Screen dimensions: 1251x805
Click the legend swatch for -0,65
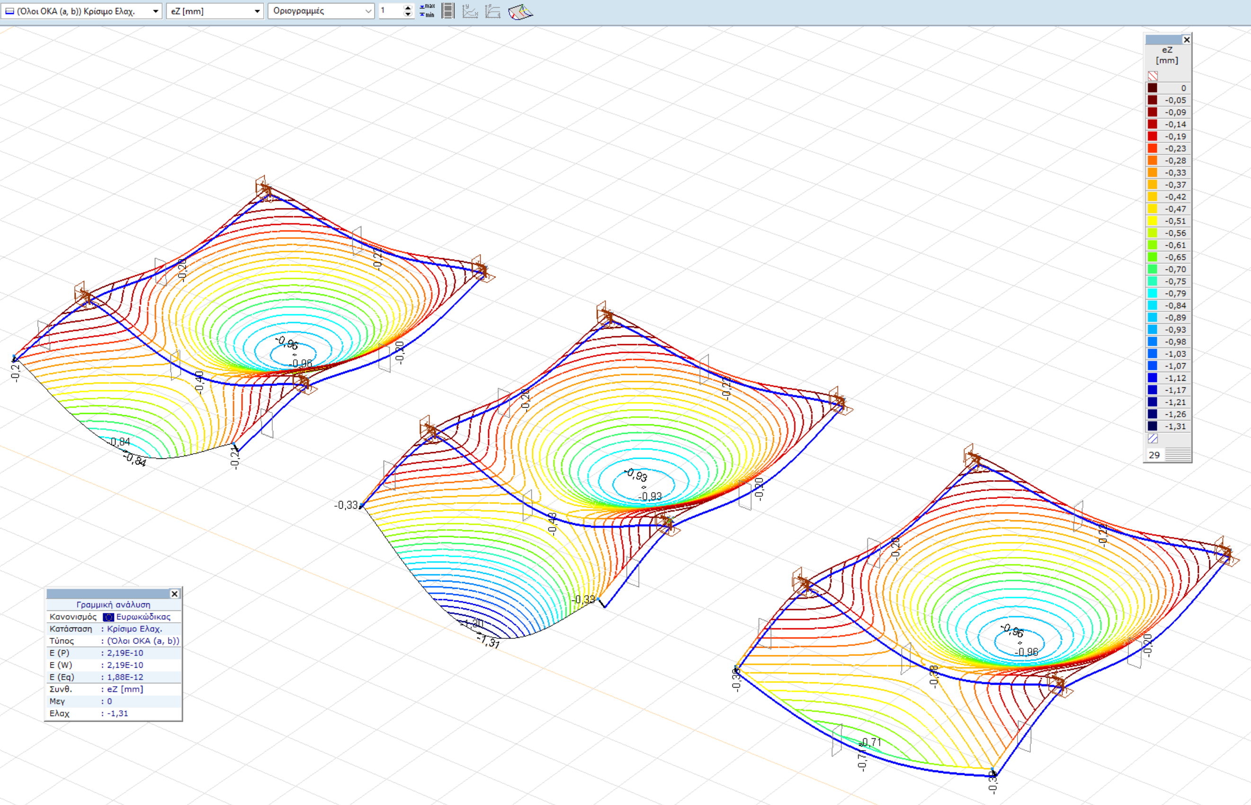pyautogui.click(x=1152, y=257)
